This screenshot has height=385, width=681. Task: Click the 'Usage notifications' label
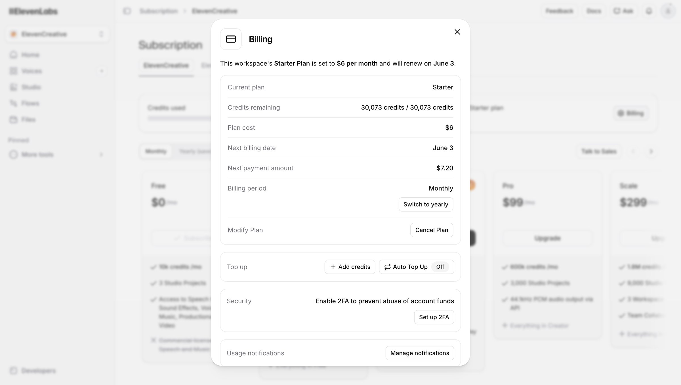(x=255, y=353)
